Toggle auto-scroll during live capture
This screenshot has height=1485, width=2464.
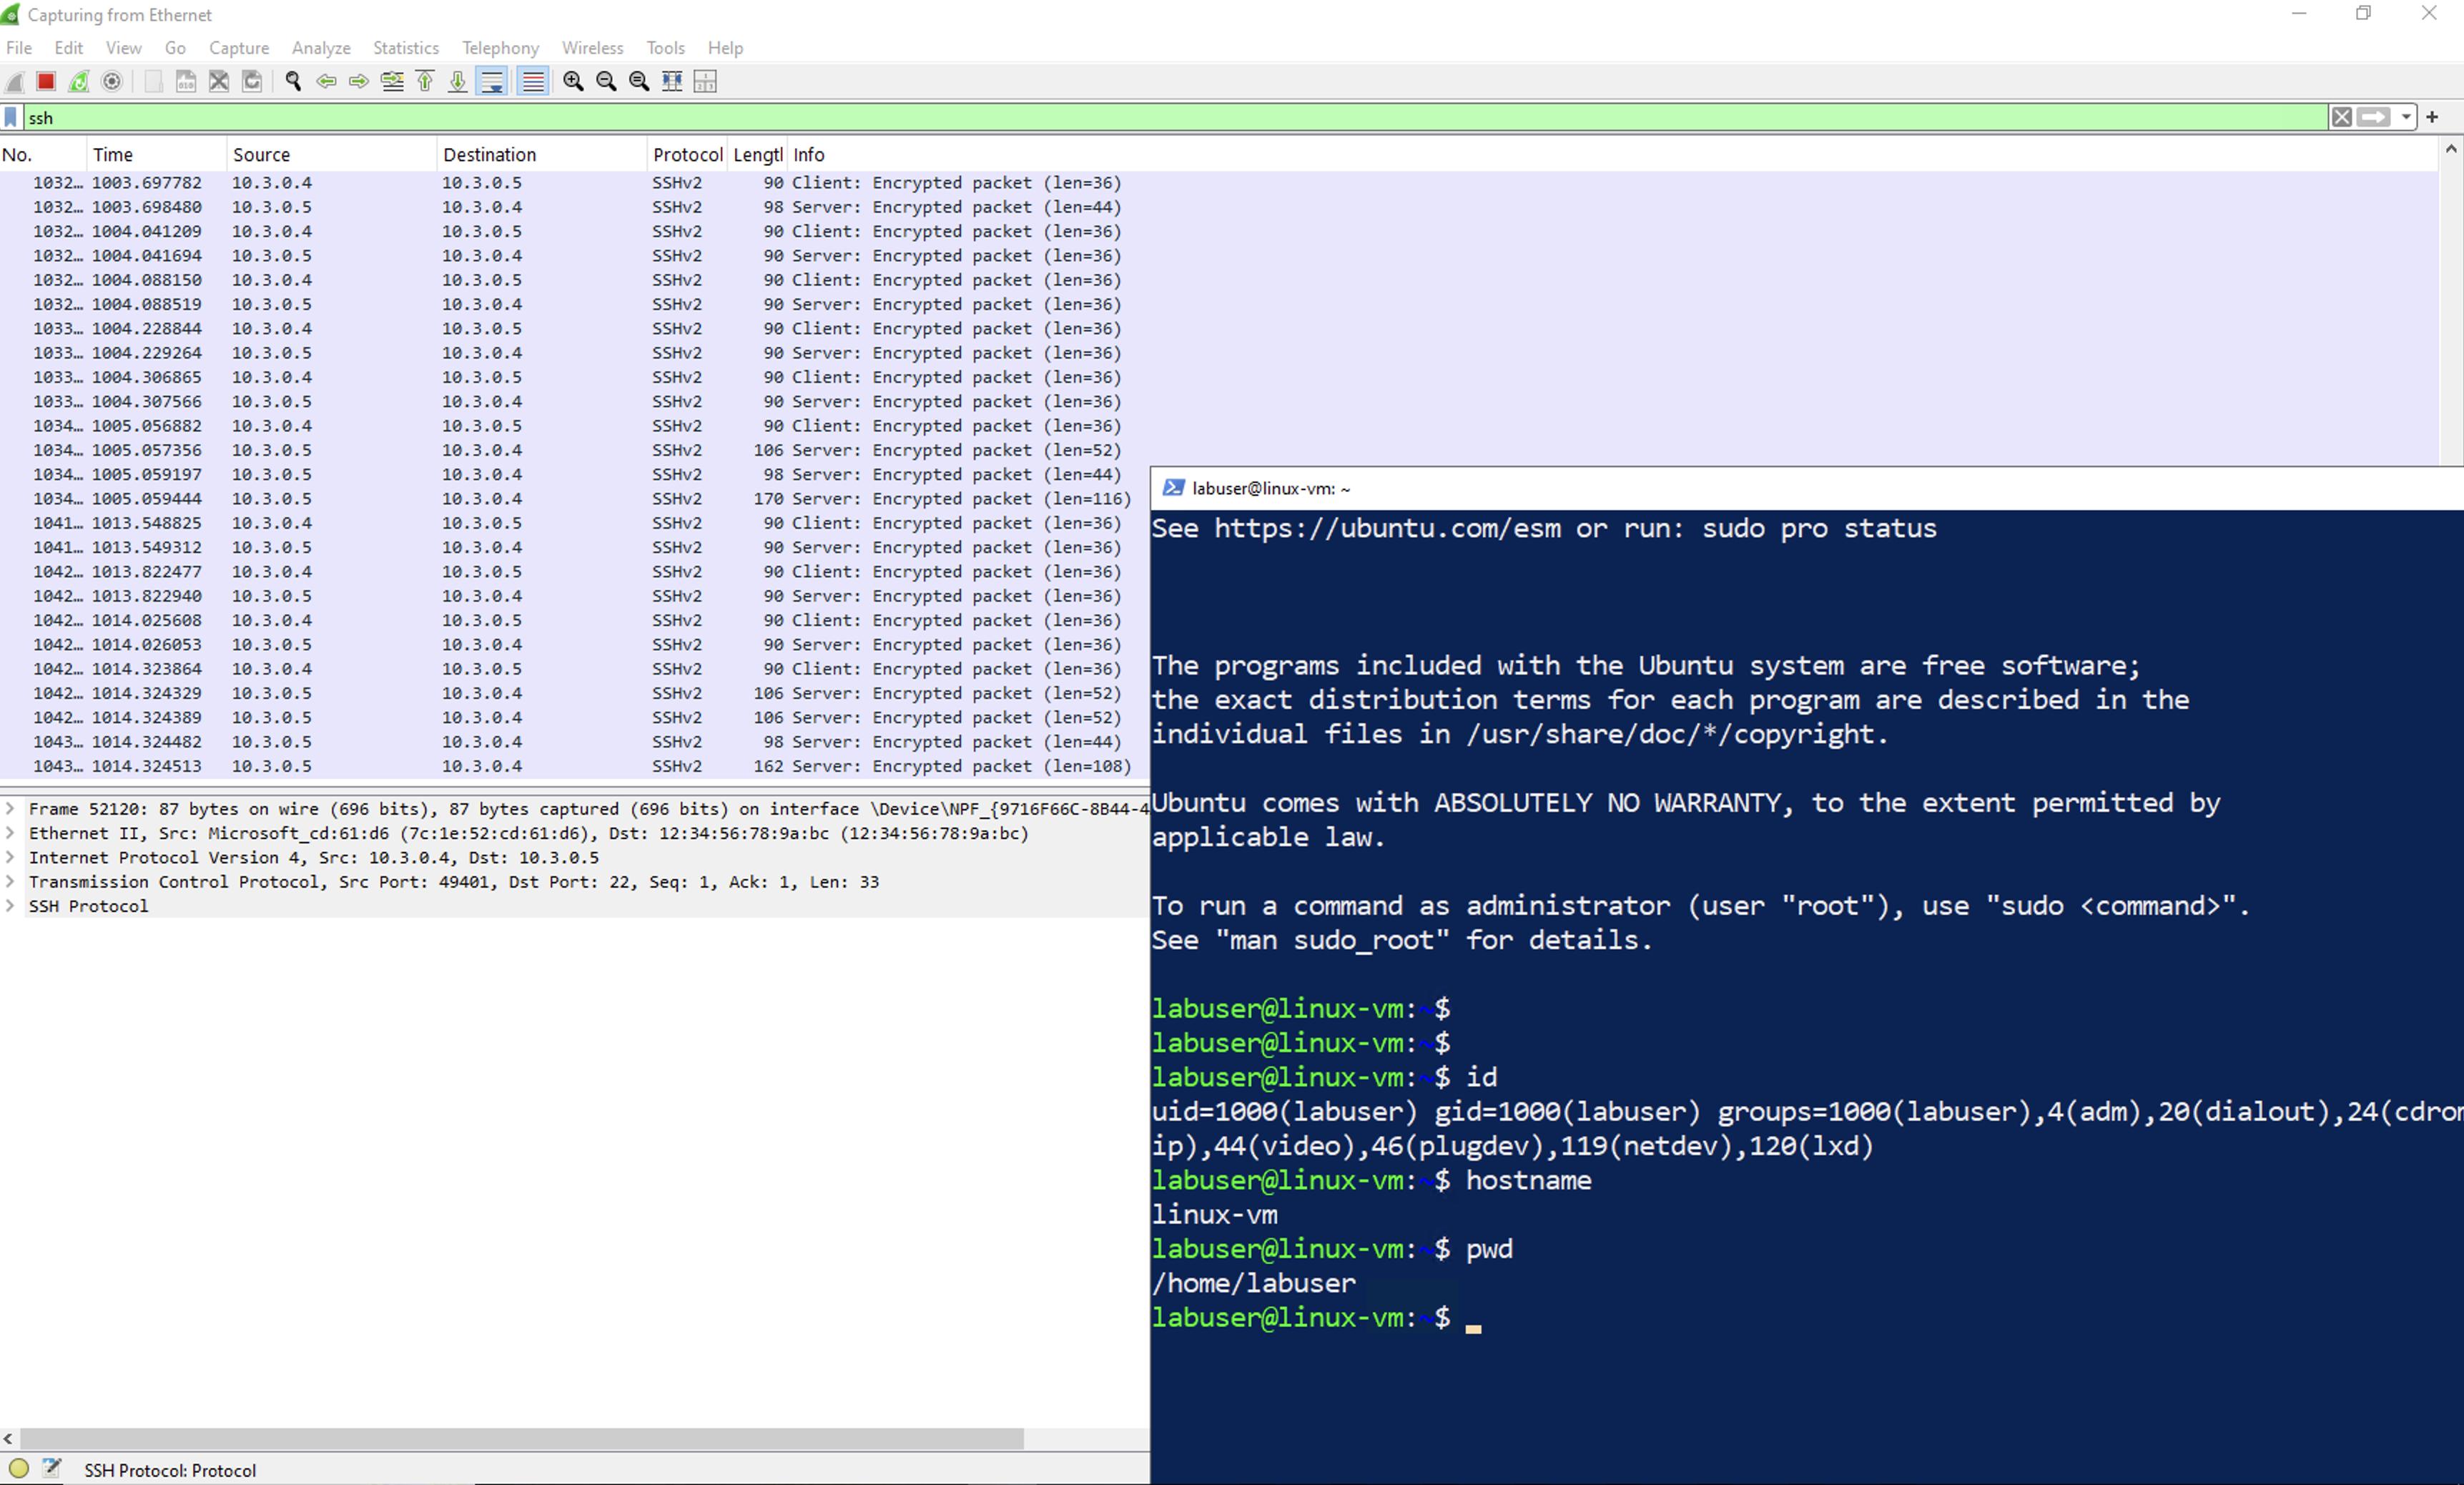tap(492, 81)
